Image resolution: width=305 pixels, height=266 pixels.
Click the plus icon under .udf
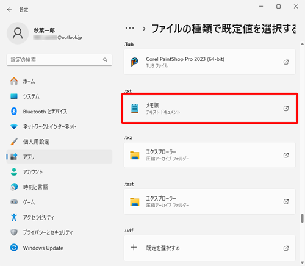coord(134,248)
